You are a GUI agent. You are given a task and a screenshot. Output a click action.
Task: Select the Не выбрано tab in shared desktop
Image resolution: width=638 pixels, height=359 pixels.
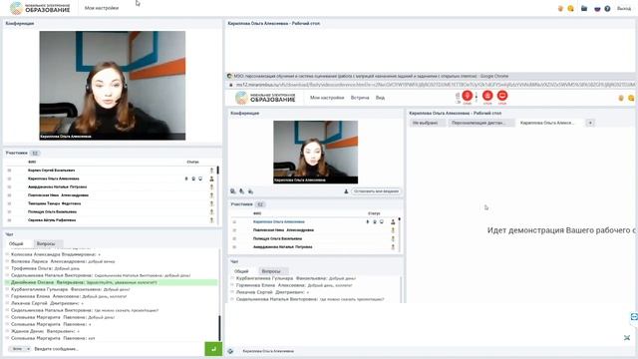click(x=426, y=123)
